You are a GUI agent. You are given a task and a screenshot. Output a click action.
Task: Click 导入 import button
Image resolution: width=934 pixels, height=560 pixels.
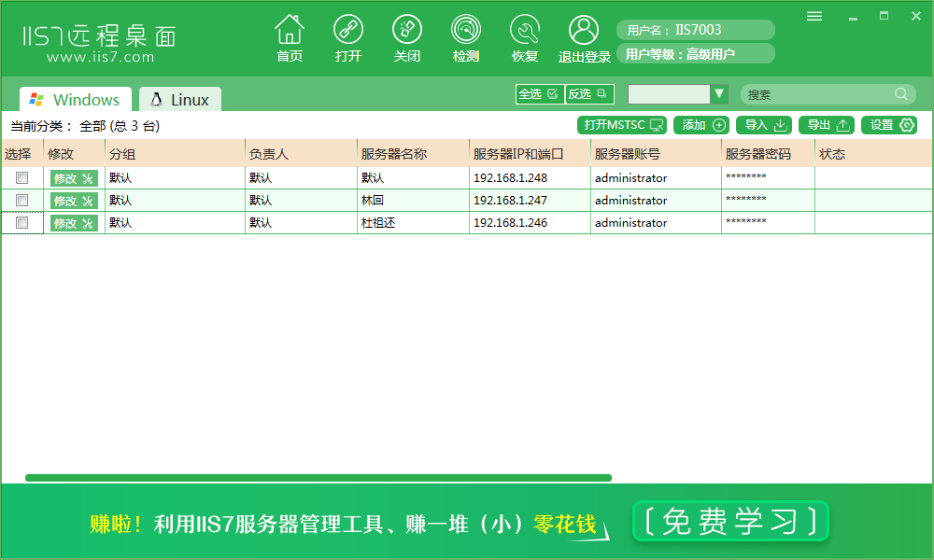tap(764, 125)
